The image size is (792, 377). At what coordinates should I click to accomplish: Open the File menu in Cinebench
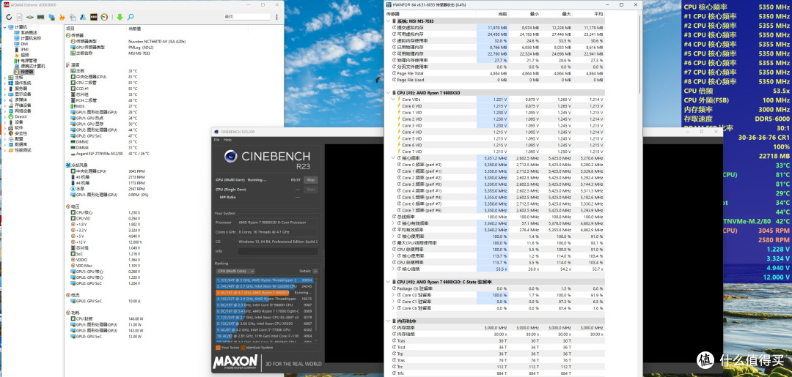point(216,140)
